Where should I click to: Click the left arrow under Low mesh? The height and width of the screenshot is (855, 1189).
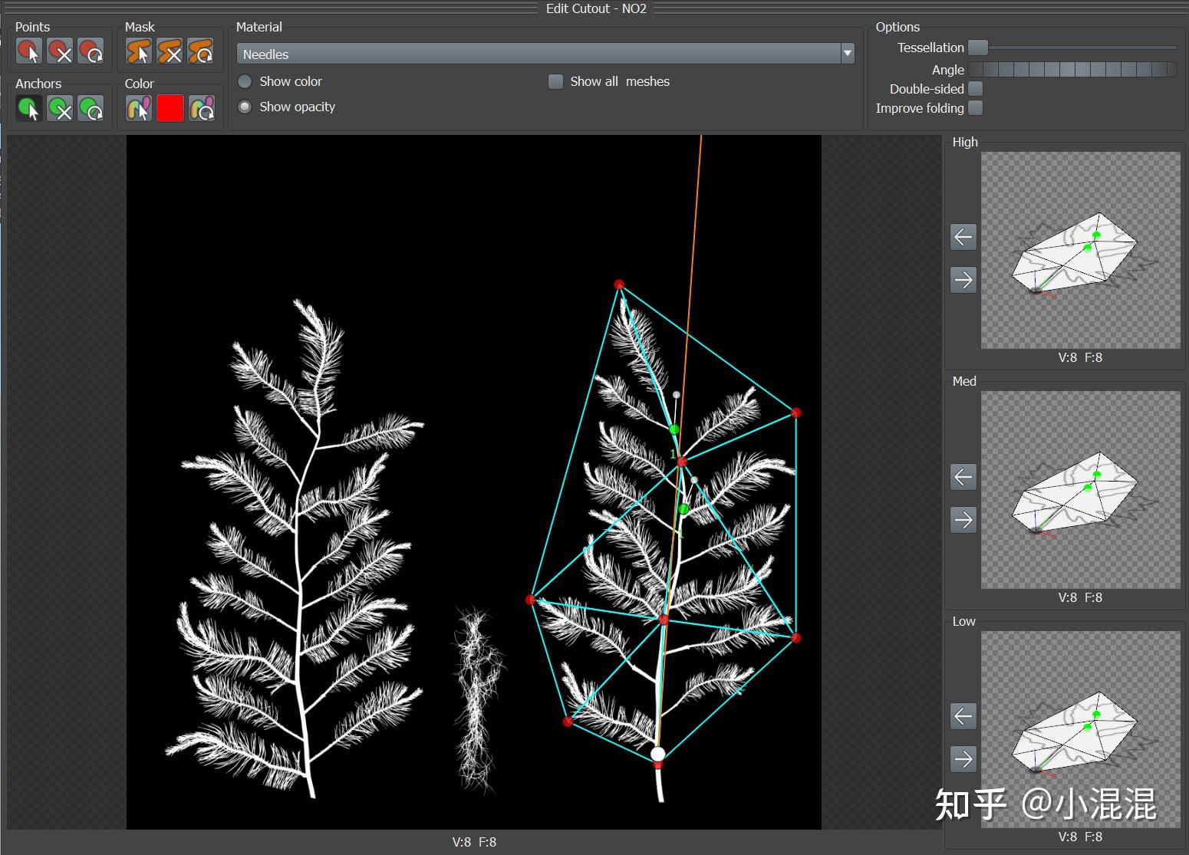click(963, 716)
